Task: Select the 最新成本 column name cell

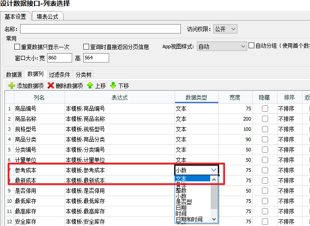Action: click(39, 180)
